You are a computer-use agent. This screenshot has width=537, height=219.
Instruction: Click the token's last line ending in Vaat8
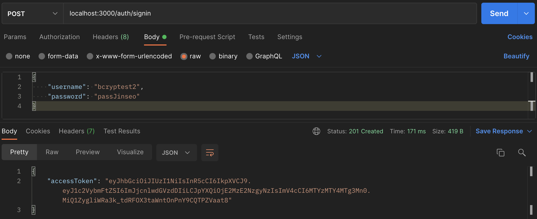click(147, 200)
